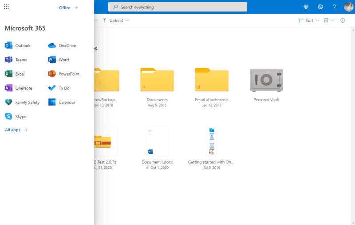The height and width of the screenshot is (225, 355).
Task: Open settings gear
Action: (x=320, y=7)
